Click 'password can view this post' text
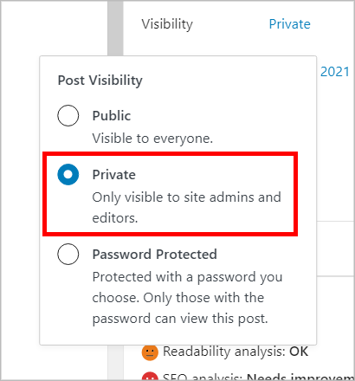The height and width of the screenshot is (381, 355). pyautogui.click(x=180, y=319)
